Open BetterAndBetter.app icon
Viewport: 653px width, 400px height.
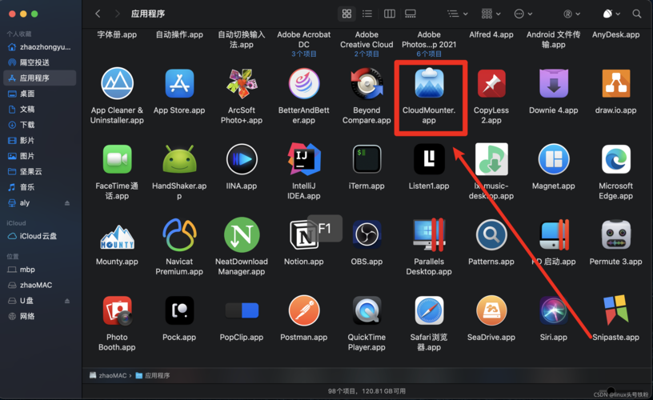click(x=304, y=83)
